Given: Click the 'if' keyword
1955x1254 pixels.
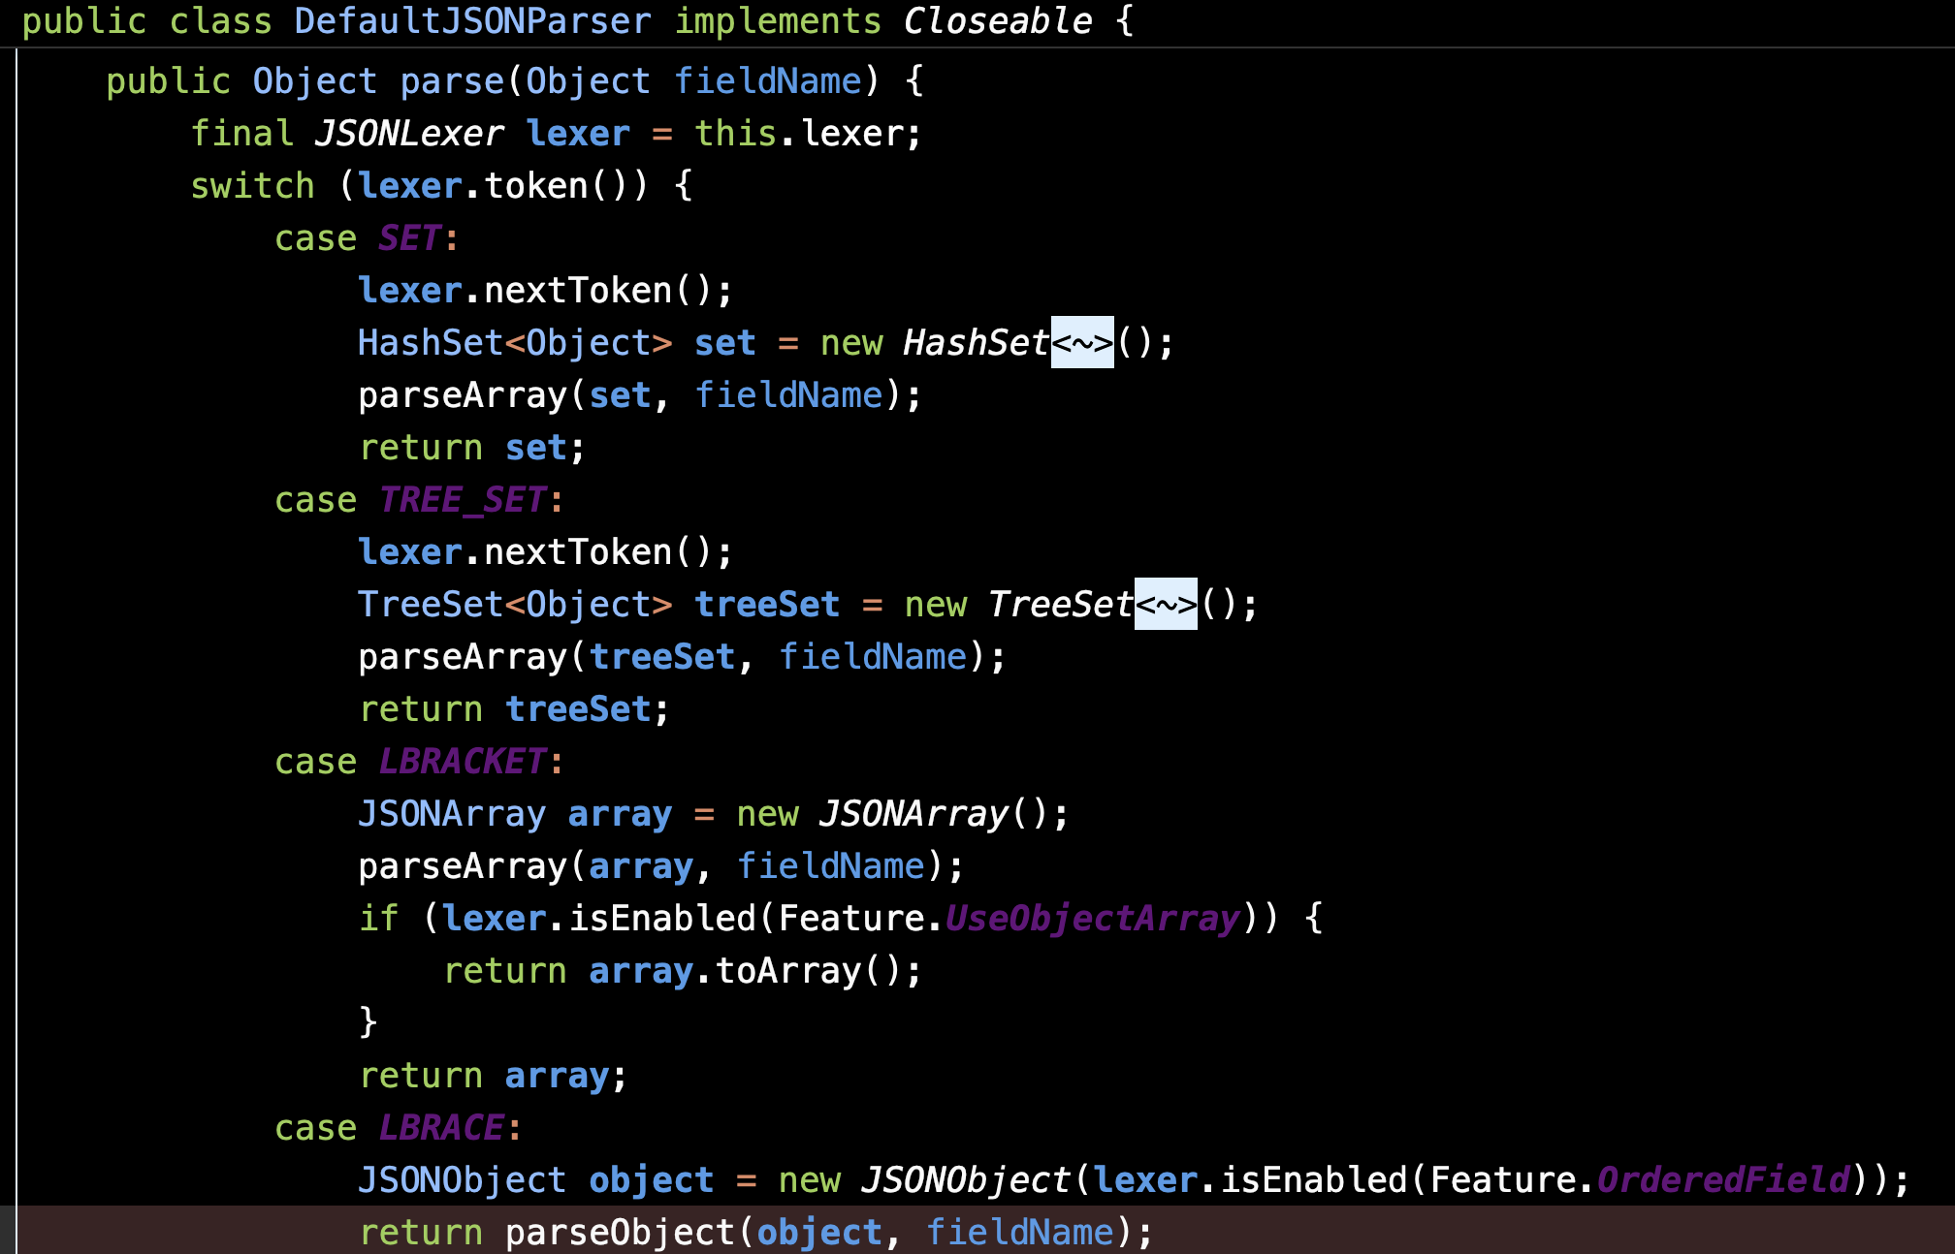Looking at the screenshot, I should pyautogui.click(x=379, y=919).
